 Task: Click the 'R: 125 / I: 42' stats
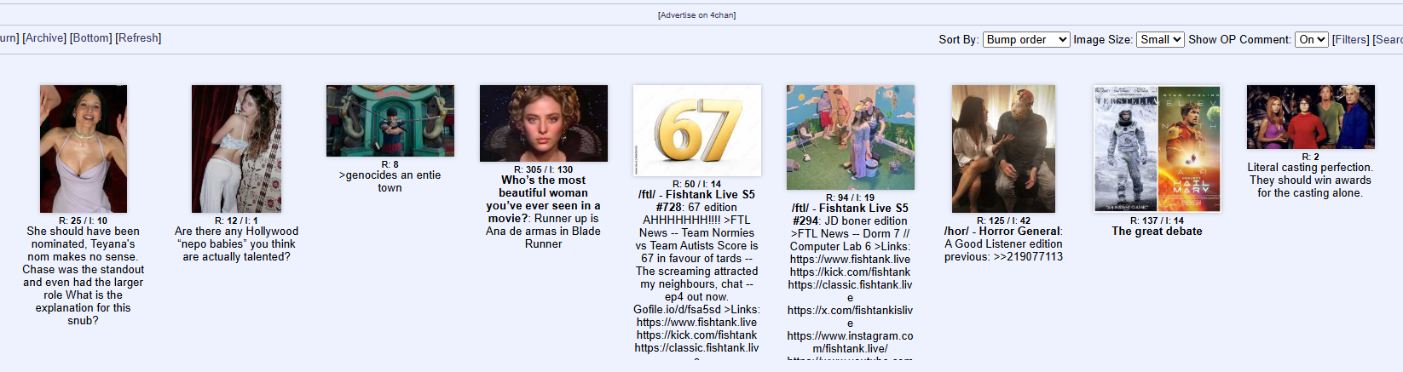click(x=1003, y=220)
